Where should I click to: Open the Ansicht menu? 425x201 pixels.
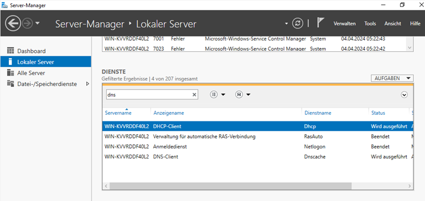[x=392, y=24]
